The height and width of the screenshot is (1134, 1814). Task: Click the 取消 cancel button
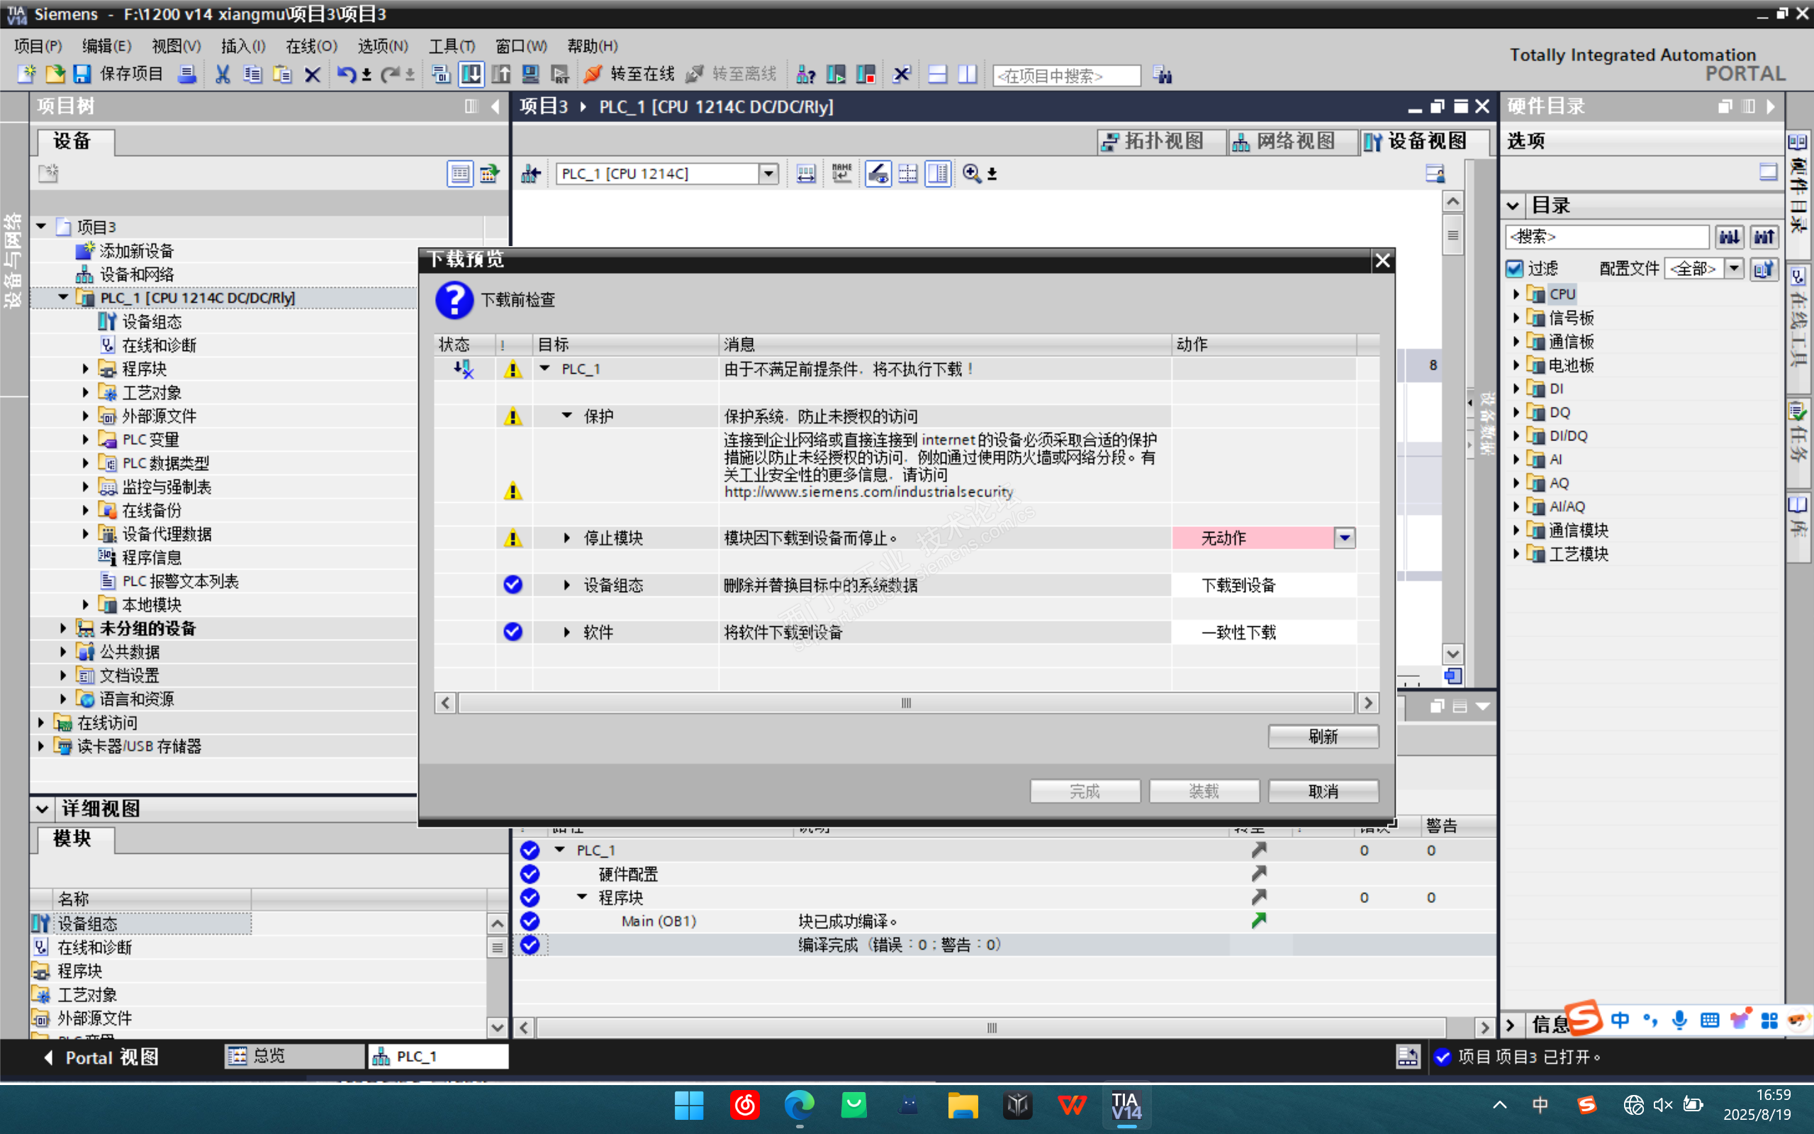1322,791
